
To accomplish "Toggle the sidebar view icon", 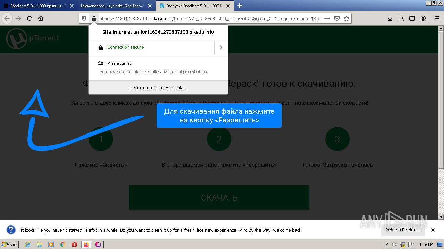I will coord(412,18).
